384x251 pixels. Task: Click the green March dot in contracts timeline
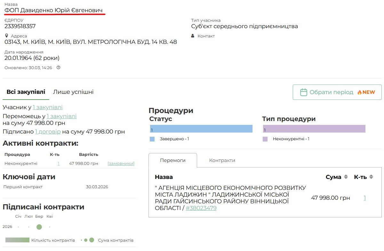click(39, 227)
